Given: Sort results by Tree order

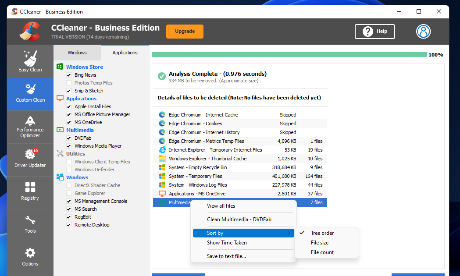Looking at the screenshot, I should click(x=327, y=233).
